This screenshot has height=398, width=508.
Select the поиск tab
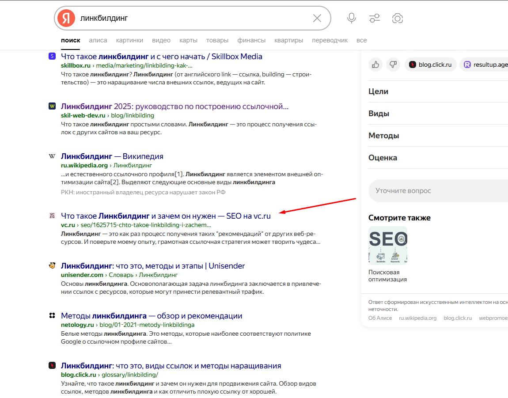(x=70, y=41)
